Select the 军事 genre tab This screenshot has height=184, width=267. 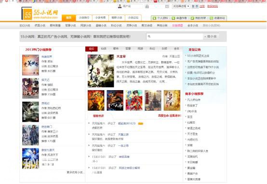pos(128,49)
